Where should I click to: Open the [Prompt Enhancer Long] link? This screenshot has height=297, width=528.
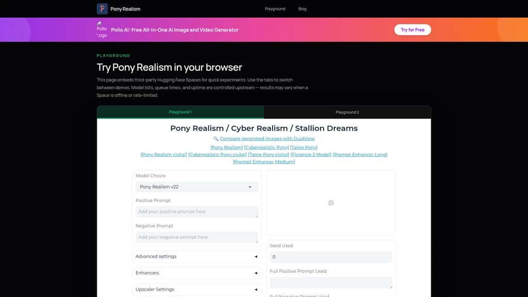tap(360, 155)
